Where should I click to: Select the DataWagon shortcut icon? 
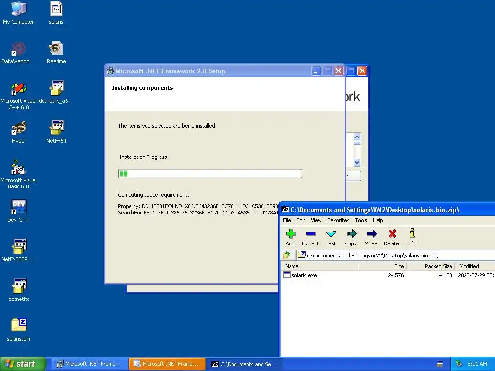(x=18, y=53)
